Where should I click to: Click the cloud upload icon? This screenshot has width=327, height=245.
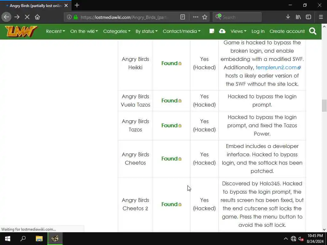222,31
